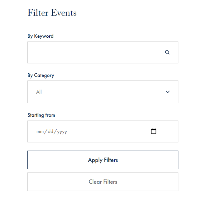Screen dimensions: 200x207
Task: Select the mm month segment
Action: [x=40, y=132]
